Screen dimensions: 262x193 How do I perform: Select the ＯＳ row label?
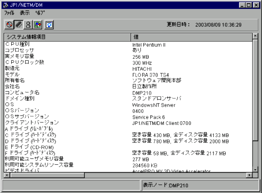coord(9,104)
